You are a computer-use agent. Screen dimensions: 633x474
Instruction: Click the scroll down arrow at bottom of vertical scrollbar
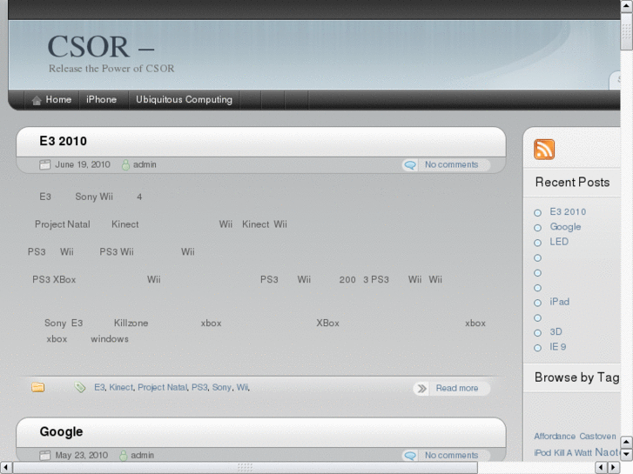pos(627,454)
